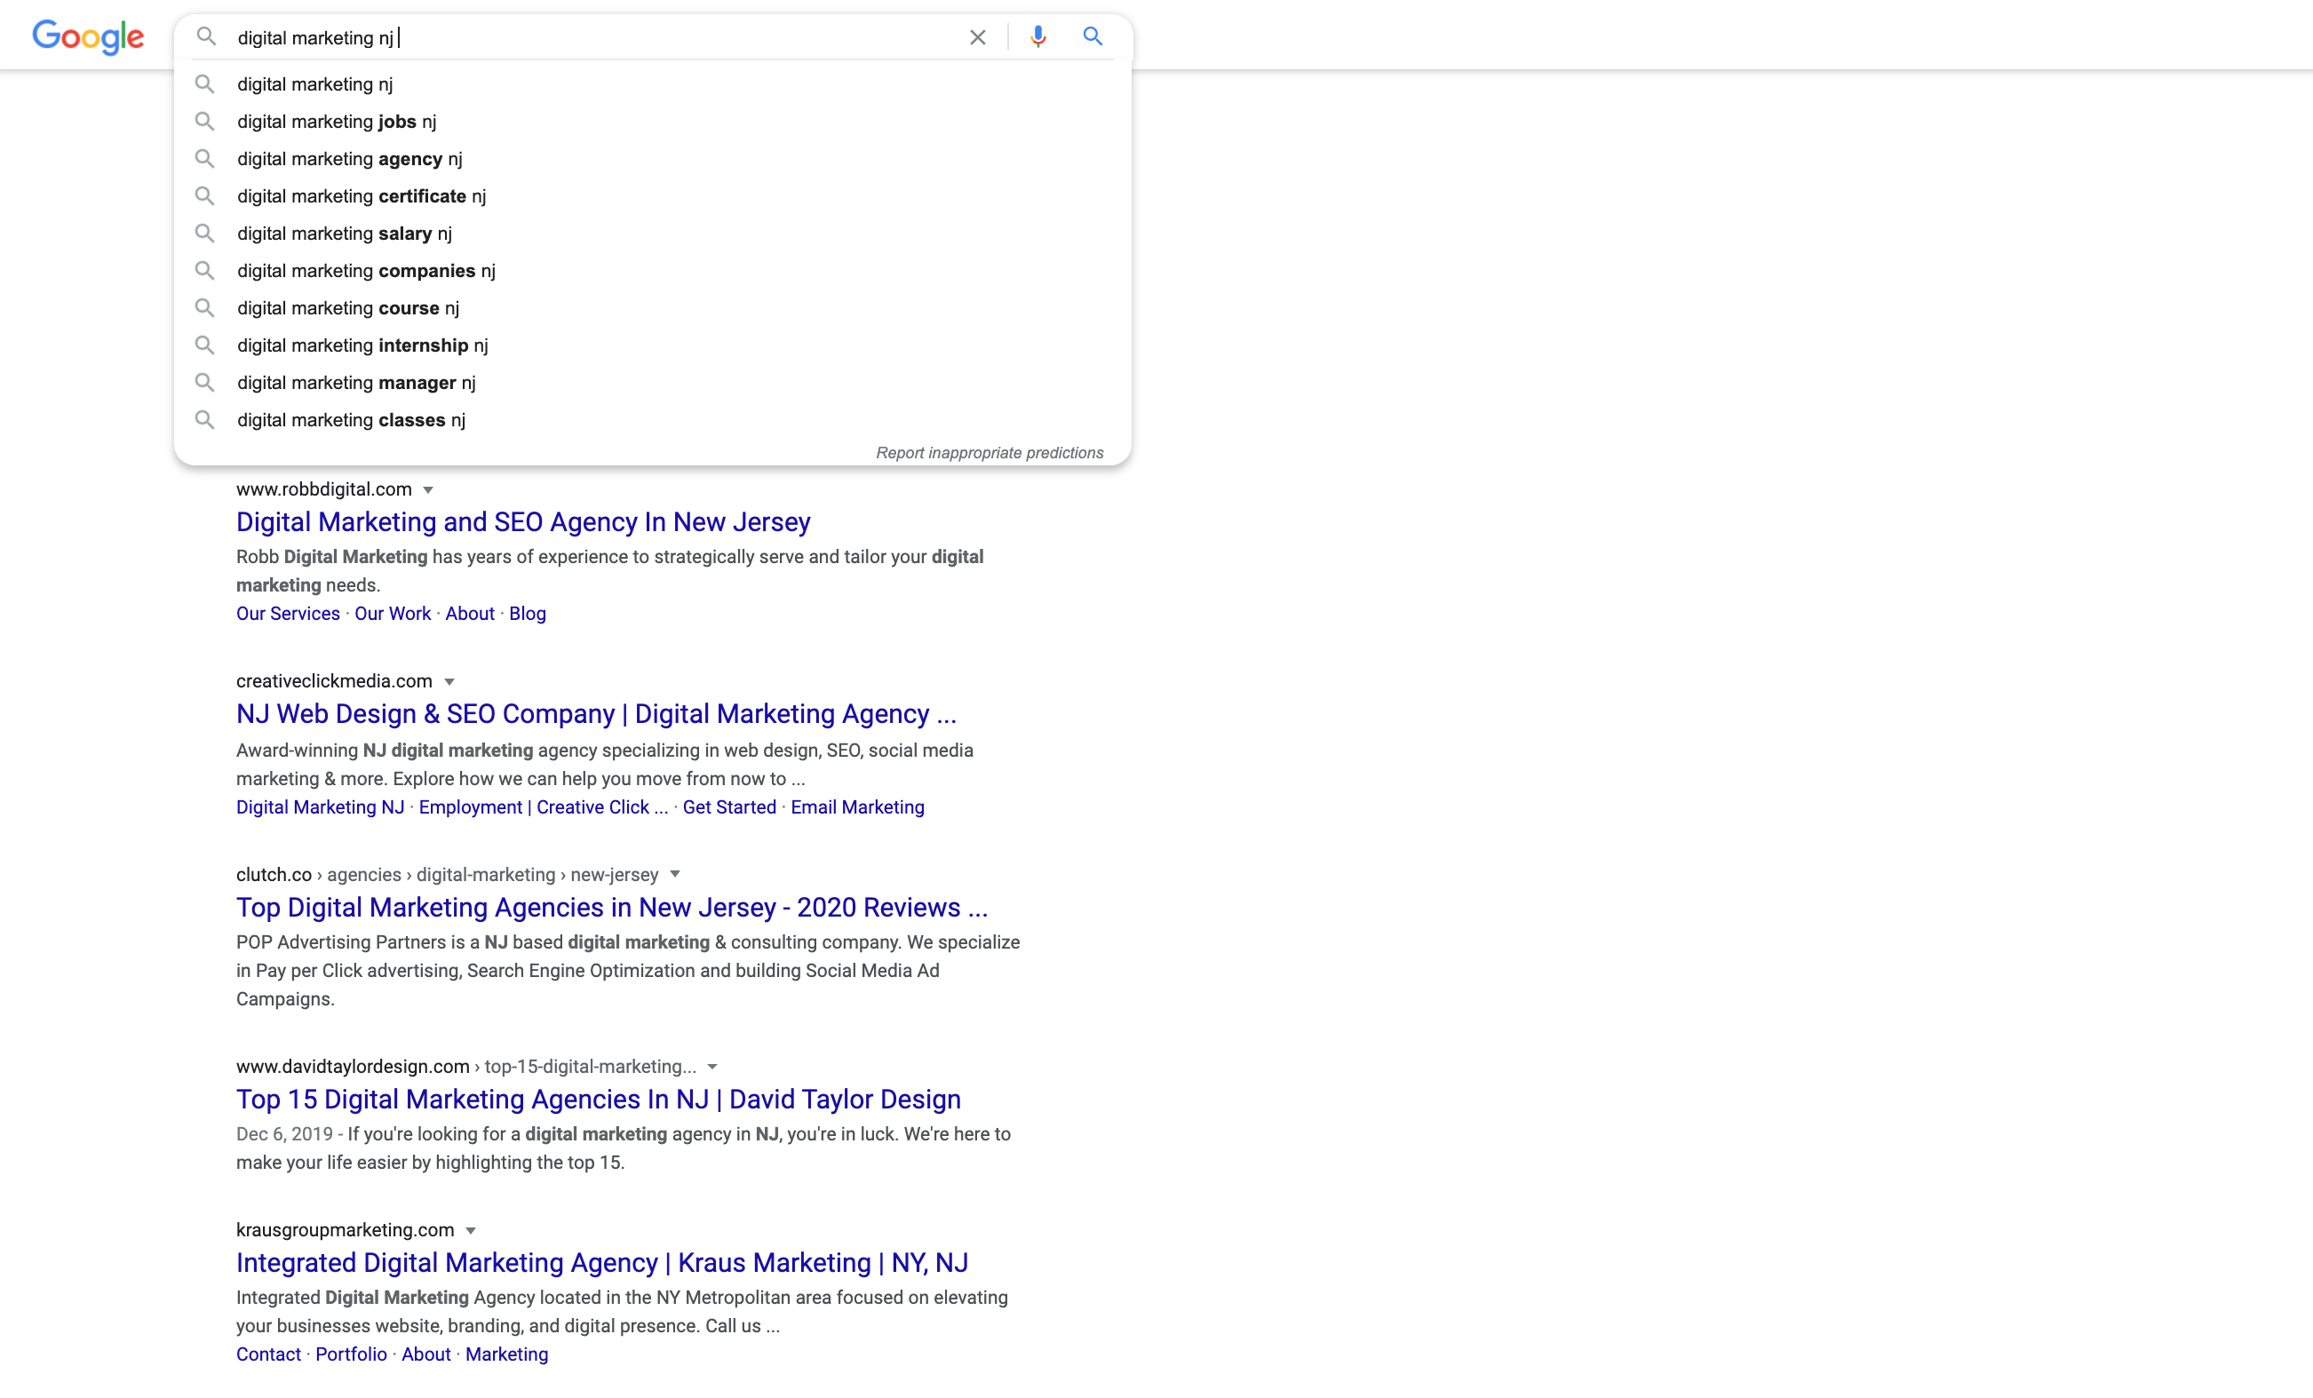
Task: Click search icon beside 'manager nj' suggestion
Action: pos(203,382)
